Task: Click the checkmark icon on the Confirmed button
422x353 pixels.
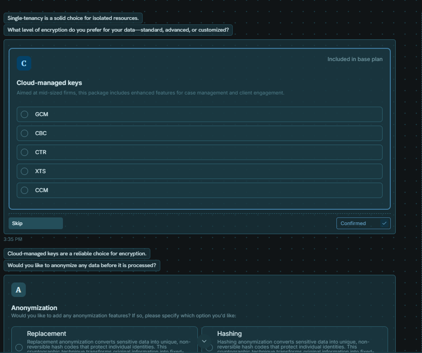Action: click(x=384, y=223)
